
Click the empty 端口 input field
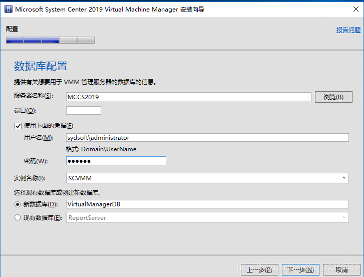[x=84, y=110]
